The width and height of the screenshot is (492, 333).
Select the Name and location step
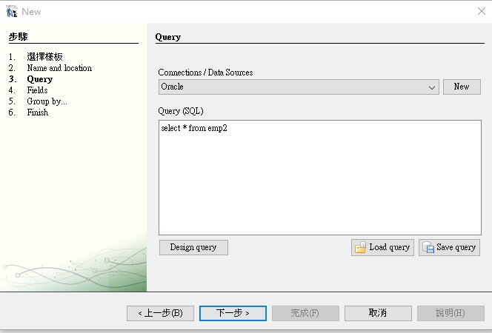point(59,68)
